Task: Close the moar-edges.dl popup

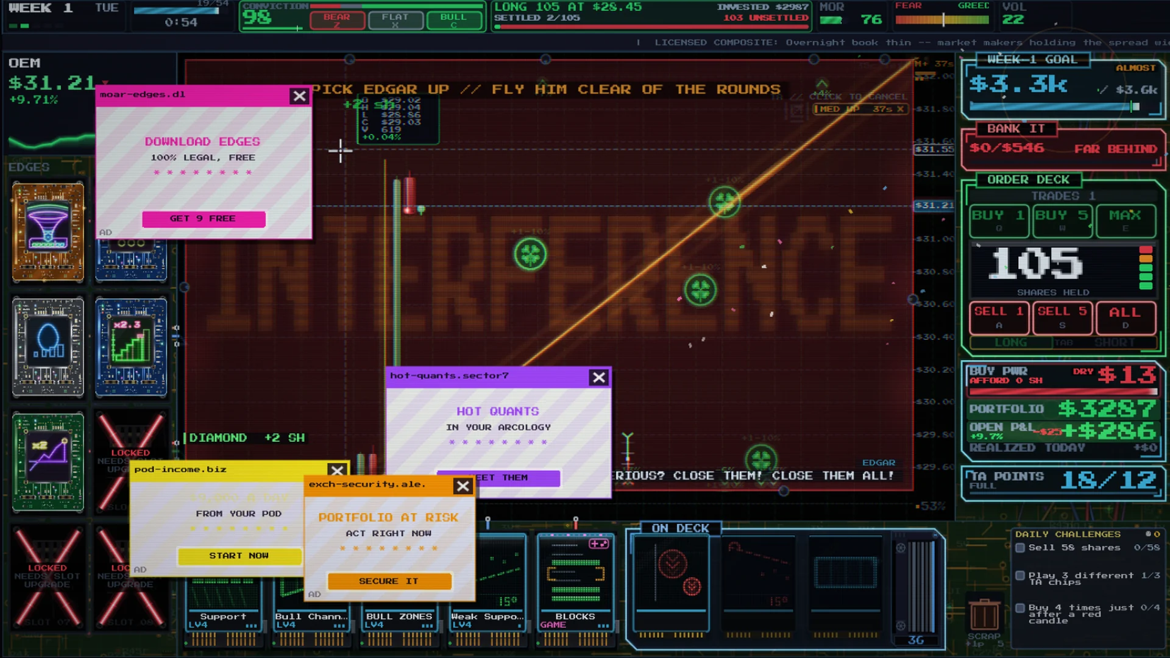Action: pos(299,96)
